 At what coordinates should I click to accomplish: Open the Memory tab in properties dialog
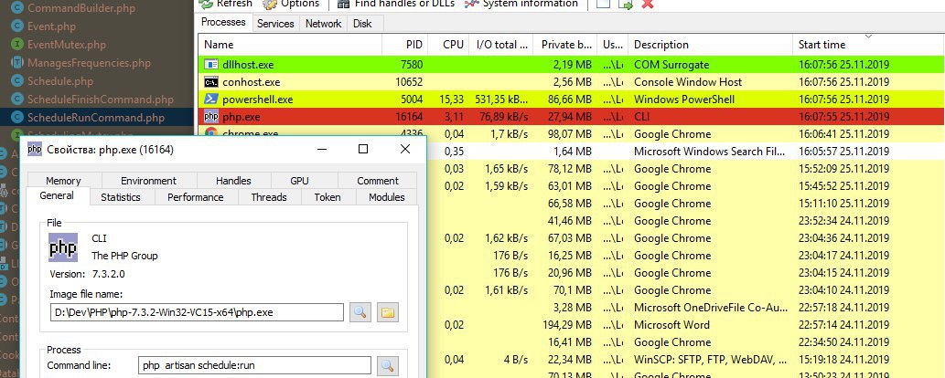[63, 181]
